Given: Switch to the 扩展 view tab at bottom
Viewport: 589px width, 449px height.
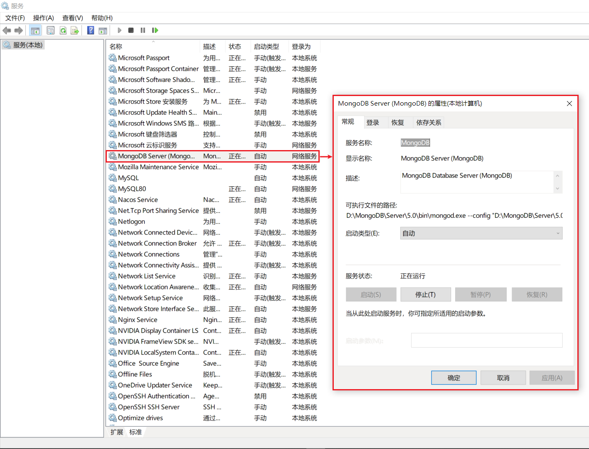Looking at the screenshot, I should pos(117,432).
